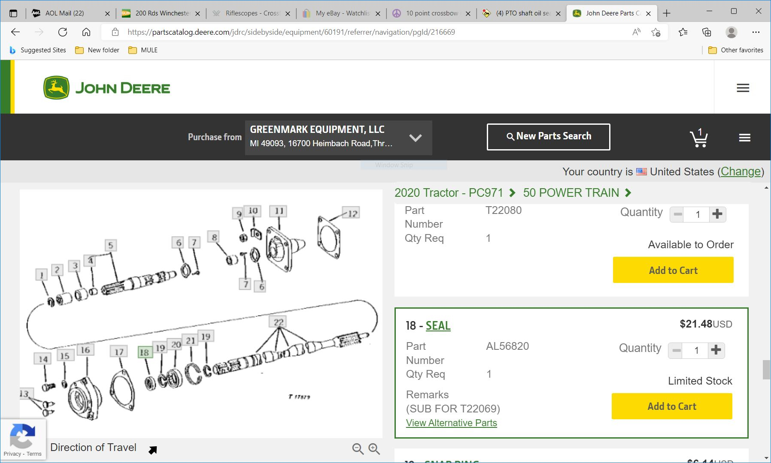Increase quantity for part T22080
Viewport: 771px width, 463px height.
pos(717,214)
